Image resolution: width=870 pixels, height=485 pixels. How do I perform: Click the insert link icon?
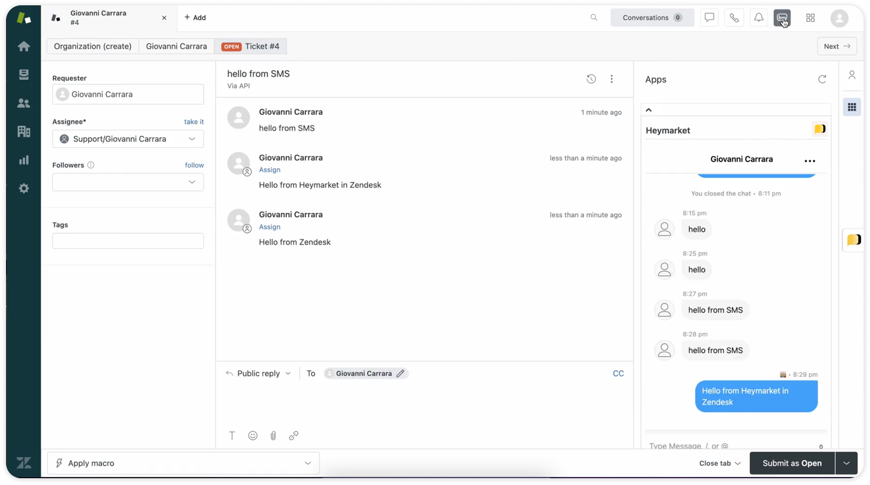[x=293, y=436]
